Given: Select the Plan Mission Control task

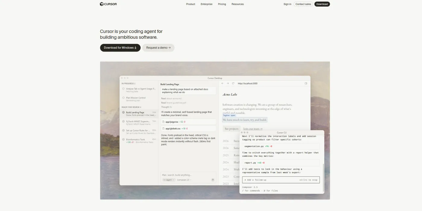Looking at the screenshot, I should click(139, 99).
